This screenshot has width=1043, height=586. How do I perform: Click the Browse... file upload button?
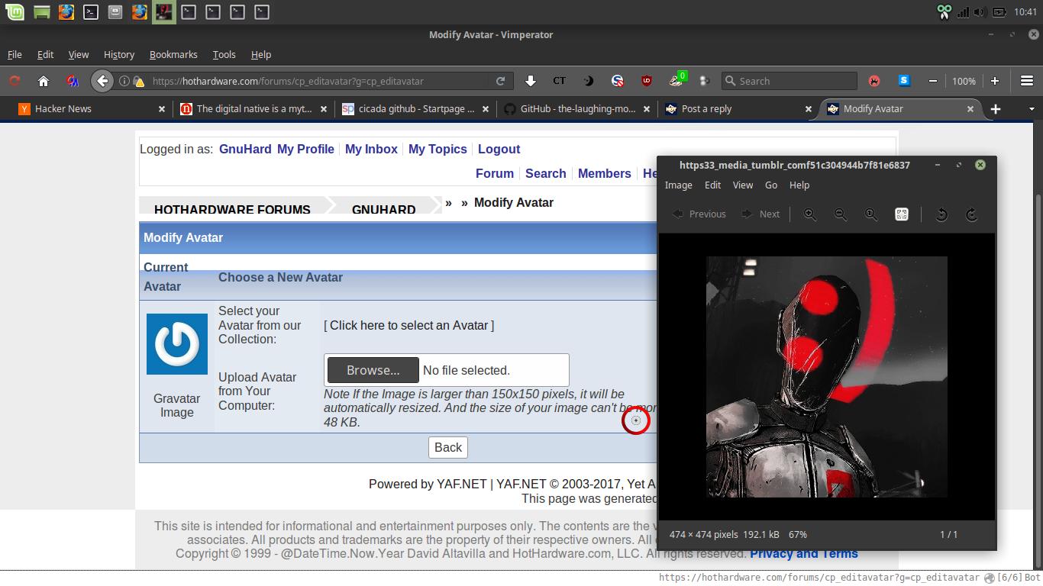tap(373, 370)
